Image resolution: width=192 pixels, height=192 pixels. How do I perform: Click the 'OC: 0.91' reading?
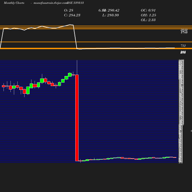[148, 10]
